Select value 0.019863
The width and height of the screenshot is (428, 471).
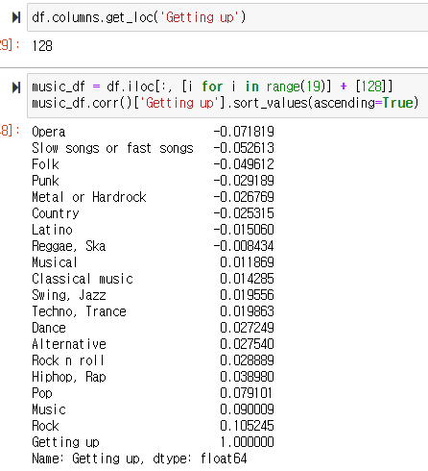pyautogui.click(x=247, y=311)
